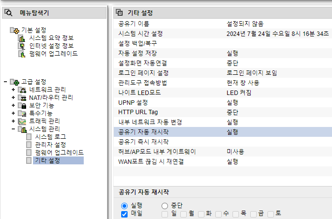Select the 자동 설정 저장 row
This screenshot has width=332, height=219.
223,53
